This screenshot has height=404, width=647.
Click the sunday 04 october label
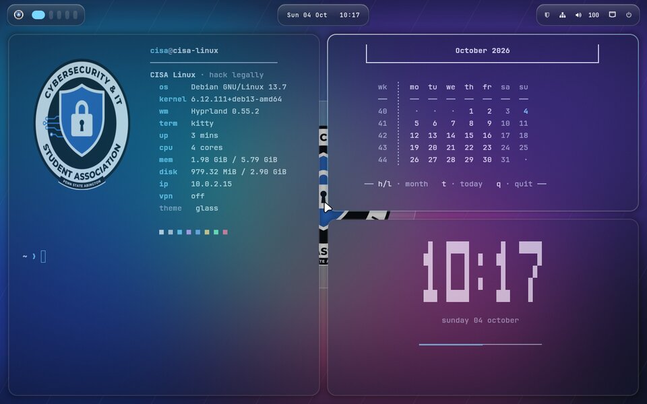point(481,321)
